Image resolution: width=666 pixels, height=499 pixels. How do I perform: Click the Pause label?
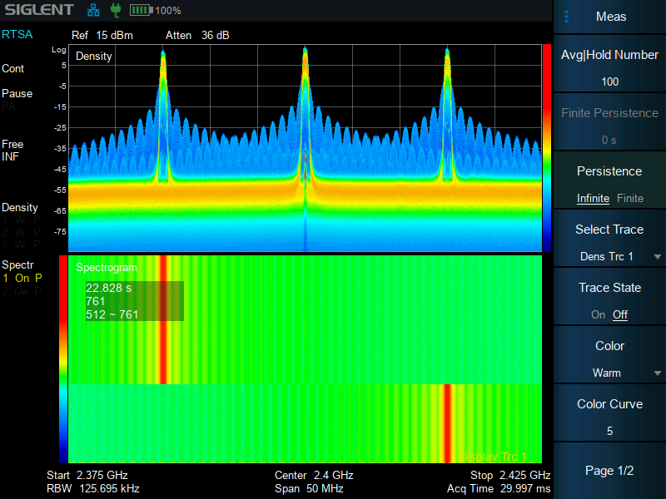17,93
